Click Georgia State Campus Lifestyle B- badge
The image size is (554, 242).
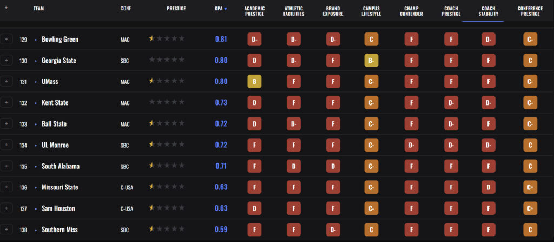point(371,61)
